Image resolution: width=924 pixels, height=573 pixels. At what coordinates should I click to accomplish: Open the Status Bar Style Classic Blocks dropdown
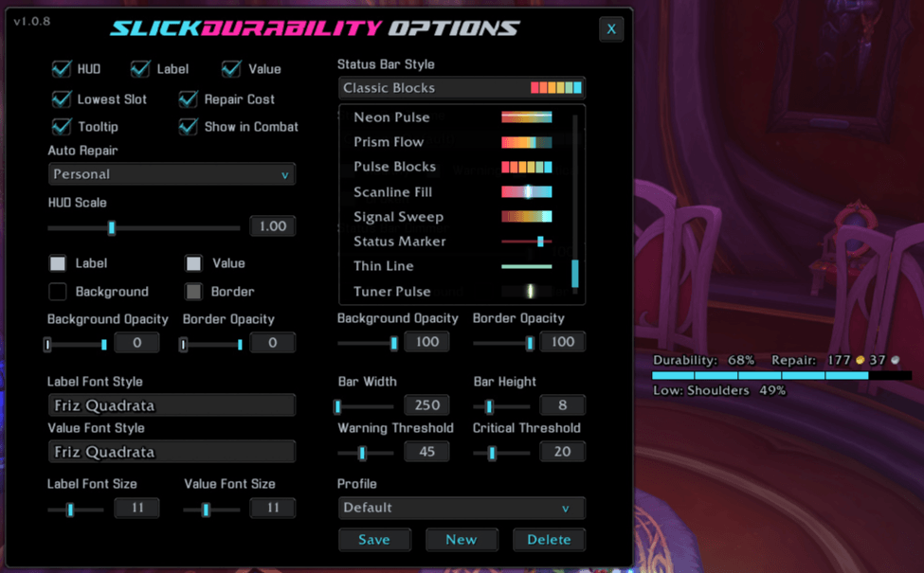coord(462,88)
